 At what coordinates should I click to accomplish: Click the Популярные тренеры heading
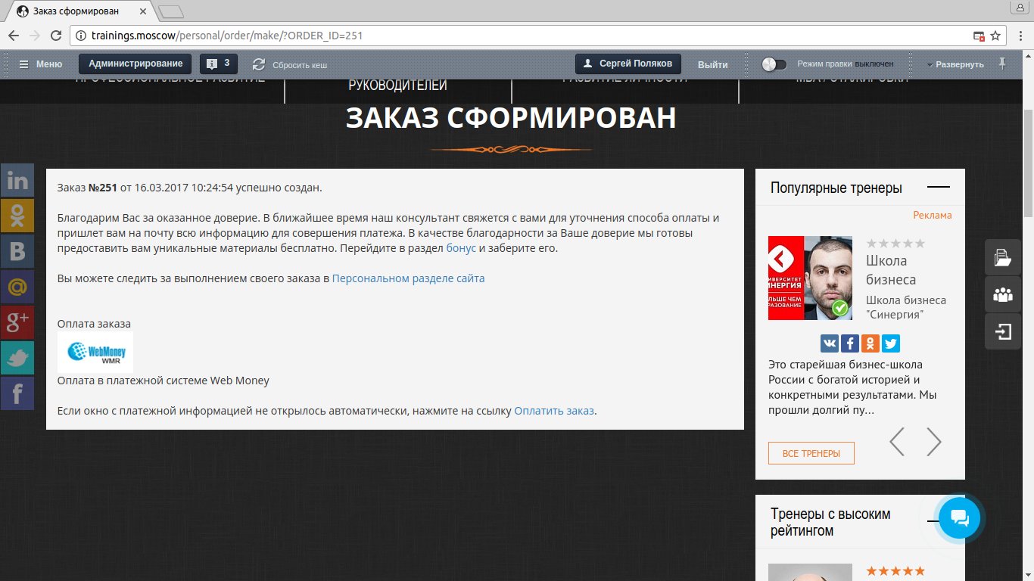[x=836, y=188]
